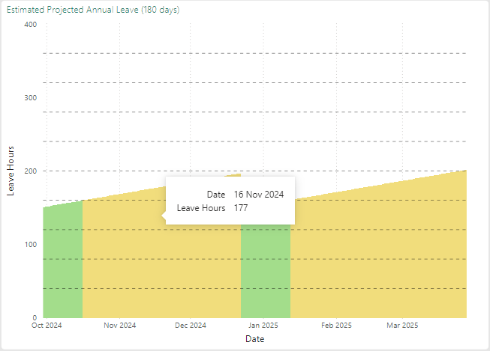Viewport: 490px width, 351px height.
Task: Select the 'Feb 2025' x-axis tick label
Action: [x=336, y=326]
